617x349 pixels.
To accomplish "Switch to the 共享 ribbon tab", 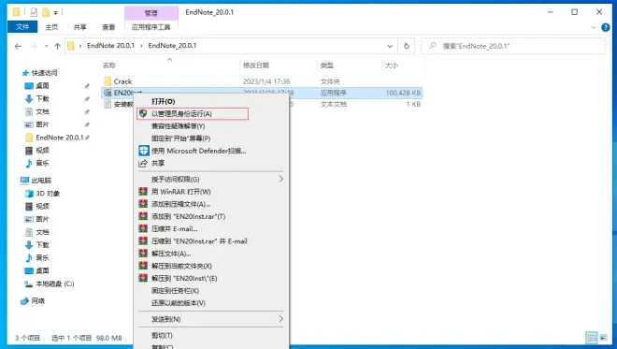I will (x=79, y=27).
